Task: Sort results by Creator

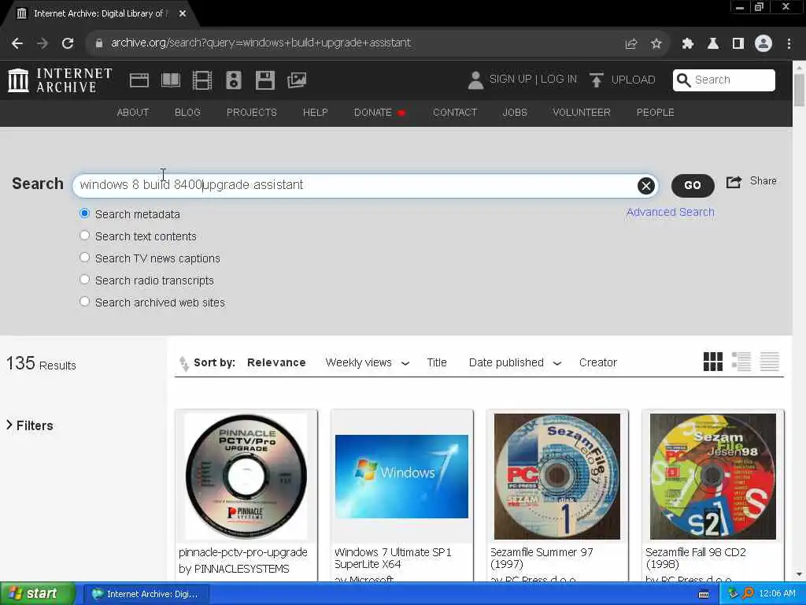Action: [598, 362]
